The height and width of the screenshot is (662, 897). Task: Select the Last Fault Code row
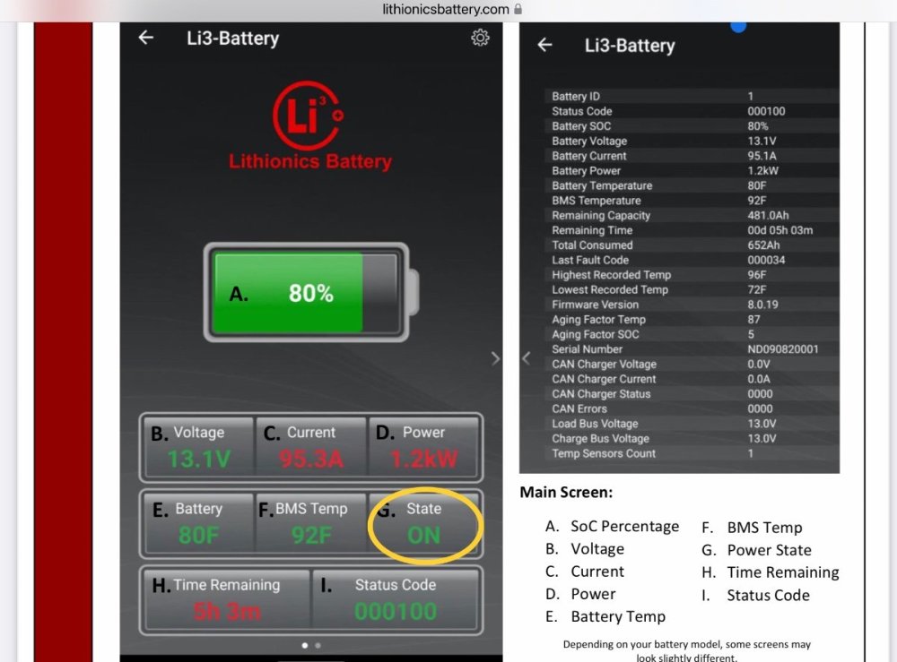coord(678,260)
